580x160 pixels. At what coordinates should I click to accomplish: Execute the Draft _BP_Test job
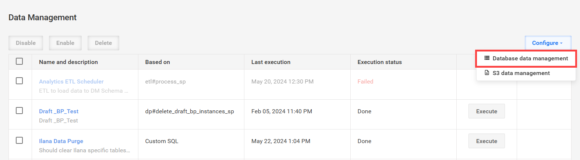(487, 111)
